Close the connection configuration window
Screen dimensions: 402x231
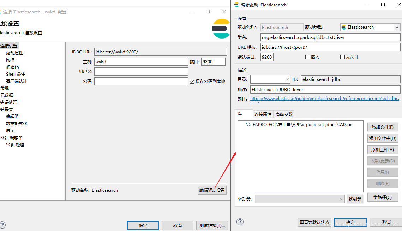click(x=224, y=12)
